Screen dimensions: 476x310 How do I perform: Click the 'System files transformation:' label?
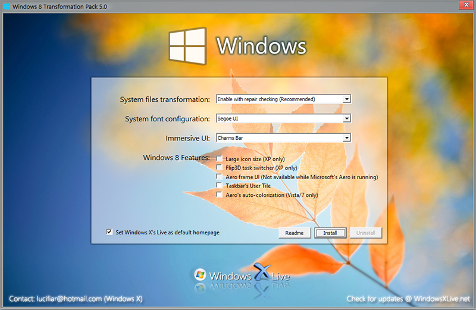(x=165, y=99)
